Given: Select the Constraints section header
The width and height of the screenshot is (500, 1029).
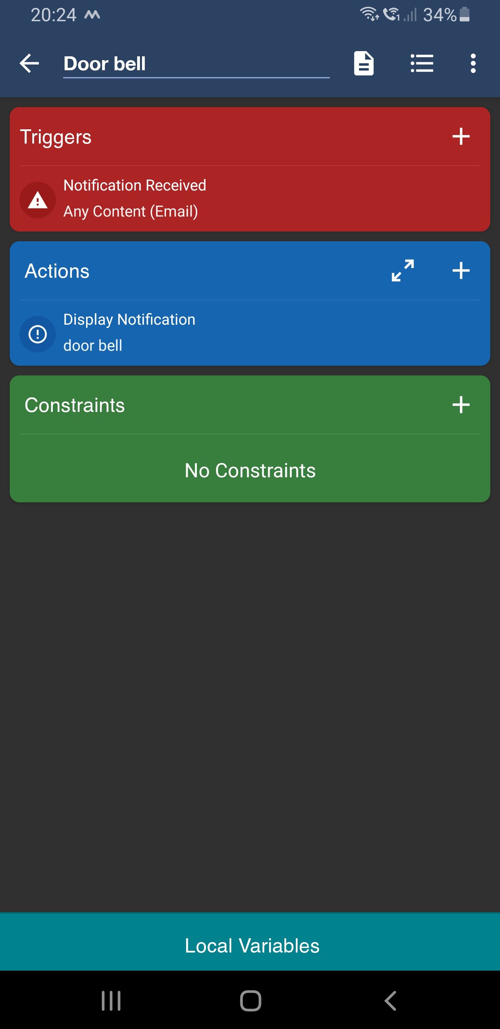Looking at the screenshot, I should coord(75,405).
